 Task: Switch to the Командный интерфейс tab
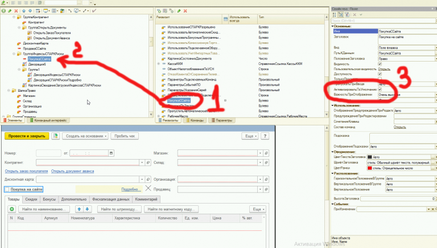(50, 121)
